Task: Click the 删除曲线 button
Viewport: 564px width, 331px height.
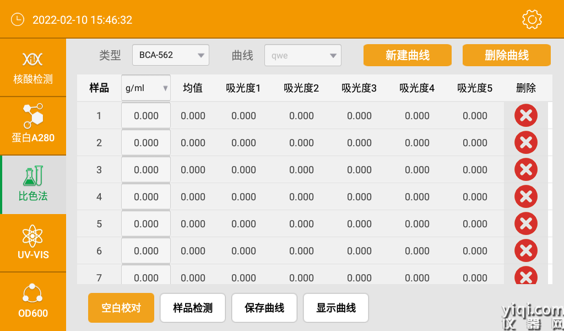Action: point(507,55)
